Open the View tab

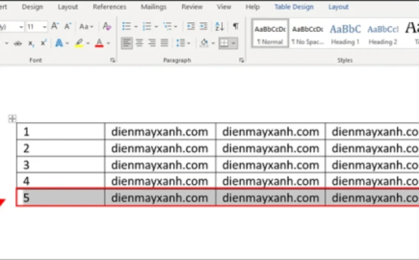pyautogui.click(x=224, y=7)
